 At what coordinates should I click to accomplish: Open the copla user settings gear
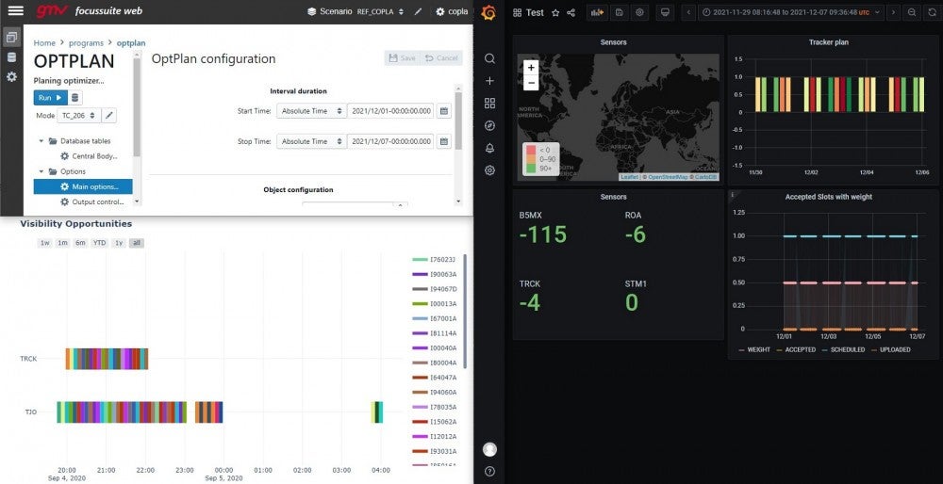point(440,11)
